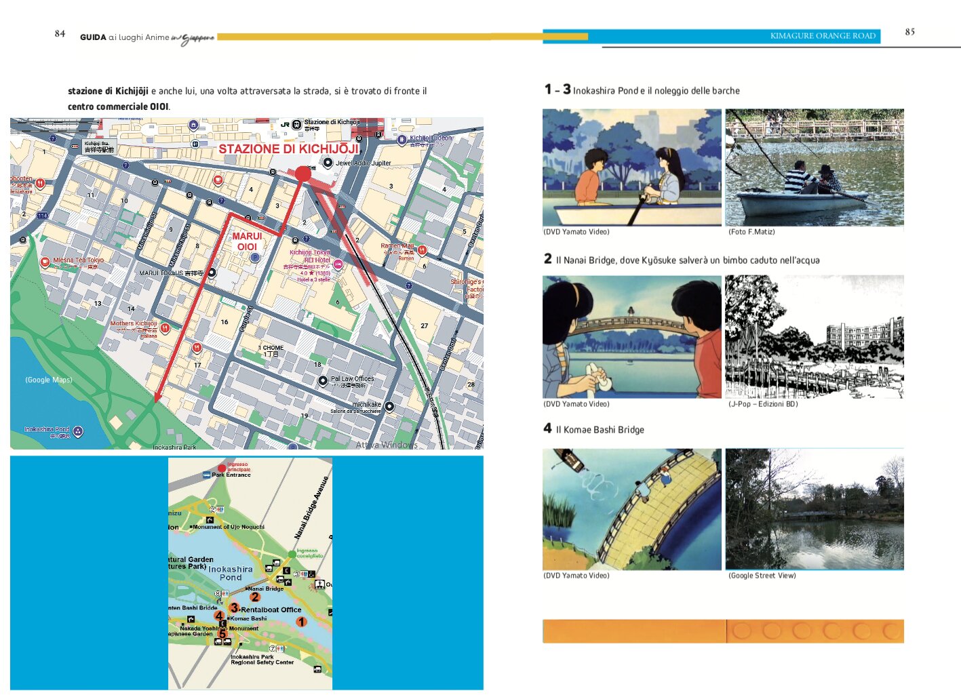Viewport: 961px width, 697px height.
Task: Select the blue parking marker under MARUI OIOI
Action: [255, 258]
